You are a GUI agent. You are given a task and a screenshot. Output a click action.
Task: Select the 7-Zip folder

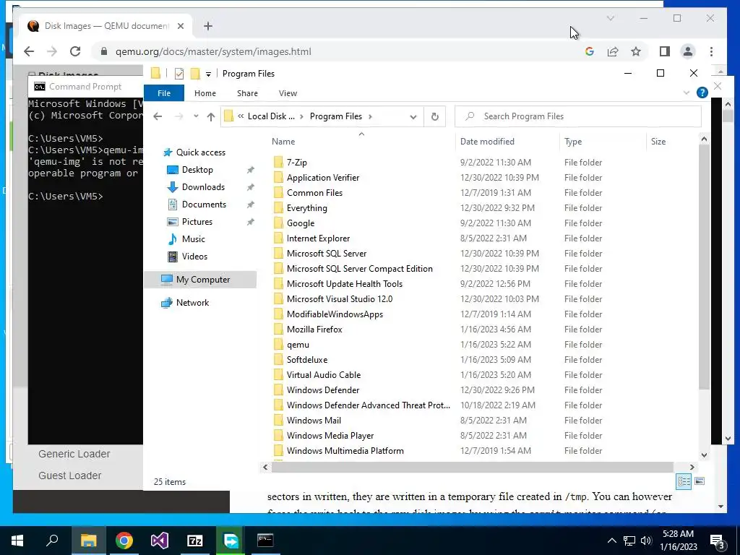(x=297, y=163)
